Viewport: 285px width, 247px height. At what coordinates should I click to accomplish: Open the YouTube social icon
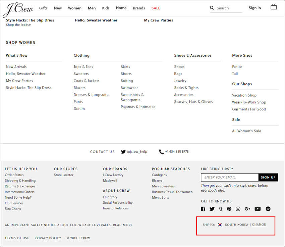(258, 209)
